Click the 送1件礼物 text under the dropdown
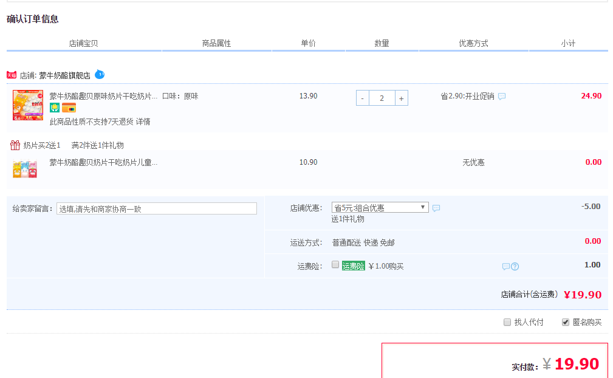613x378 pixels. 348,219
